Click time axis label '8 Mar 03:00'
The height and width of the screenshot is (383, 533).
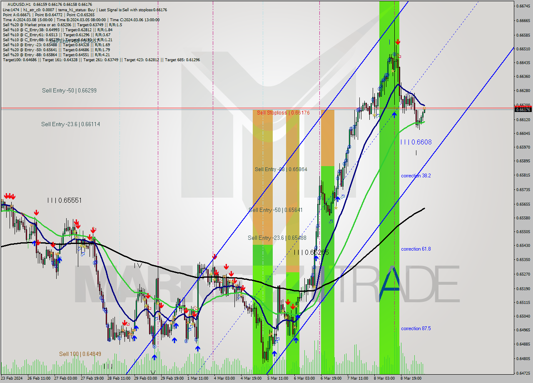click(x=384, y=378)
